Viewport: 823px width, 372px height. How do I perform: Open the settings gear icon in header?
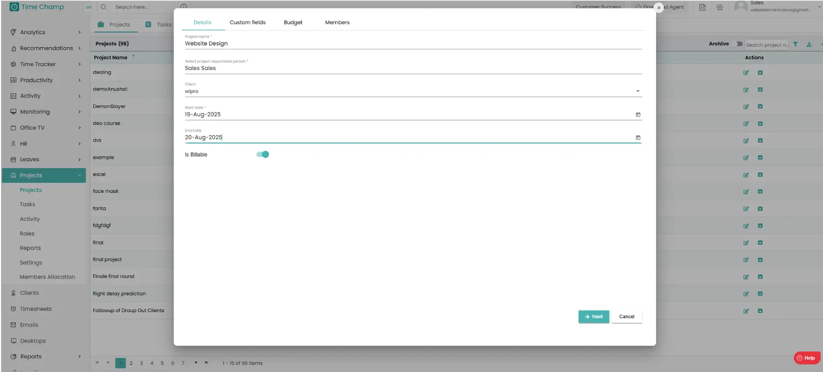pyautogui.click(x=720, y=7)
